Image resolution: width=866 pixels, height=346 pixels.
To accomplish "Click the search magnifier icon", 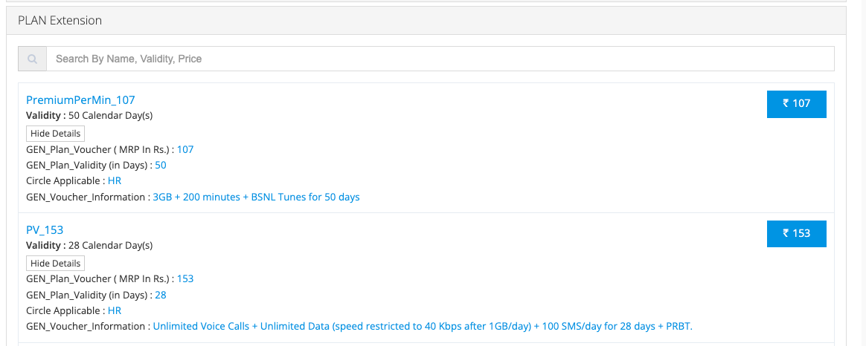I will (32, 59).
